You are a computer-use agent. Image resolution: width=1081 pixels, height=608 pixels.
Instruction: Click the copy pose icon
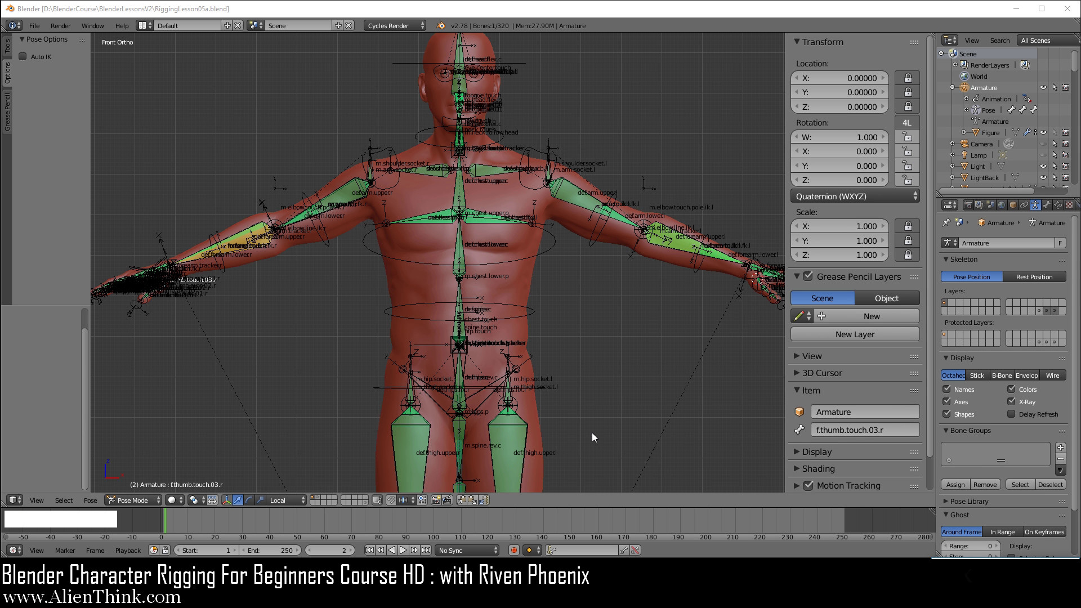pyautogui.click(x=461, y=500)
